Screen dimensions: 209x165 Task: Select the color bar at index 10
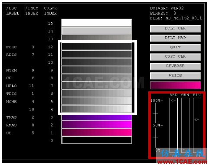tap(97, 62)
